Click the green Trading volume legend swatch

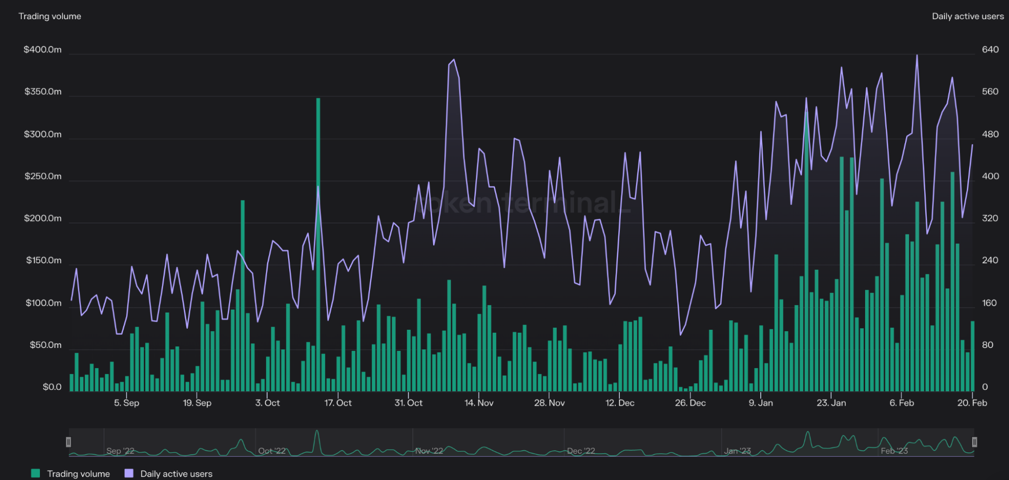coord(35,473)
